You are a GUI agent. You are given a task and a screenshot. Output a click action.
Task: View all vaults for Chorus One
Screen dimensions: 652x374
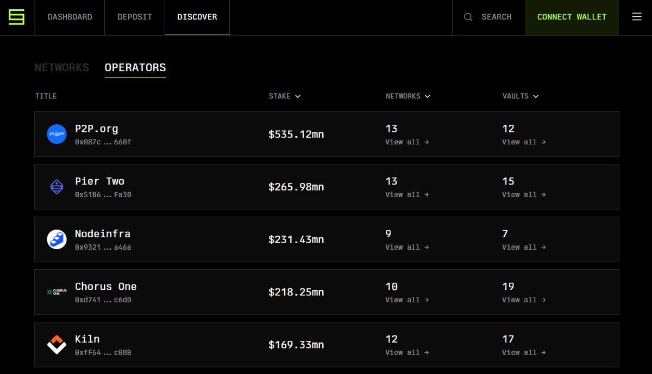point(524,300)
